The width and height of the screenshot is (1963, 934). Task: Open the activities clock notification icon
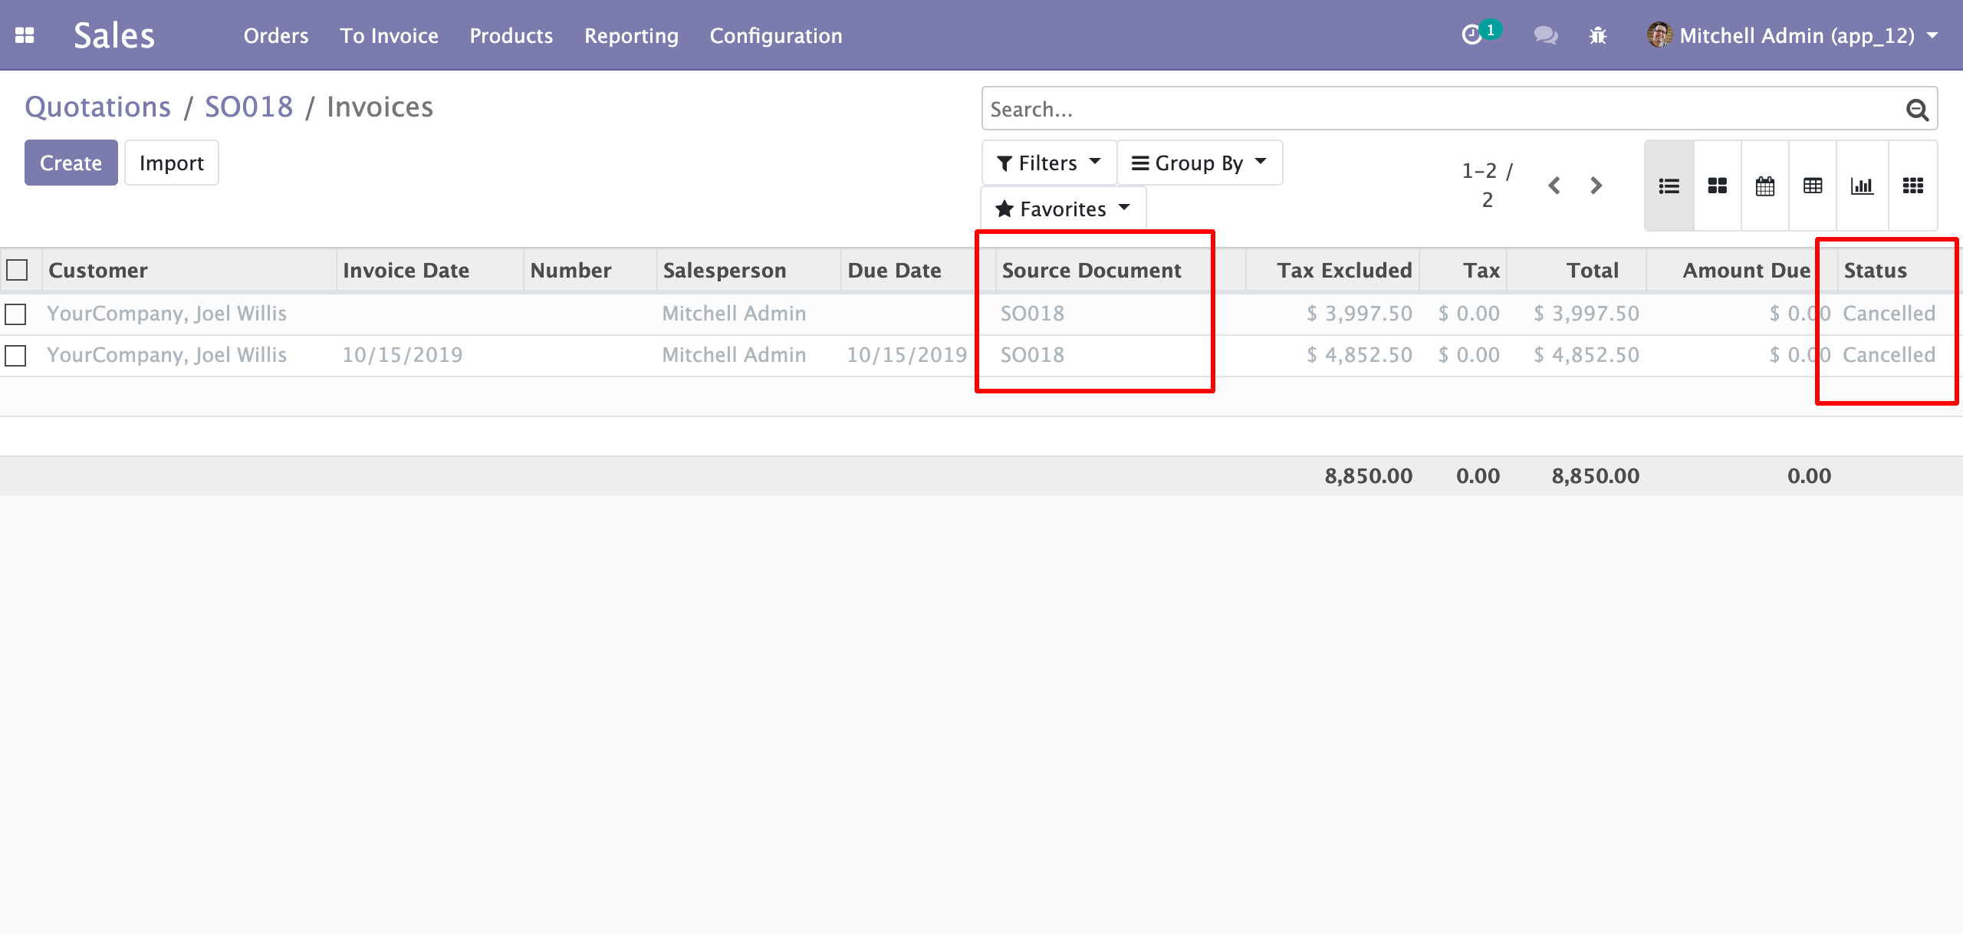click(1472, 35)
